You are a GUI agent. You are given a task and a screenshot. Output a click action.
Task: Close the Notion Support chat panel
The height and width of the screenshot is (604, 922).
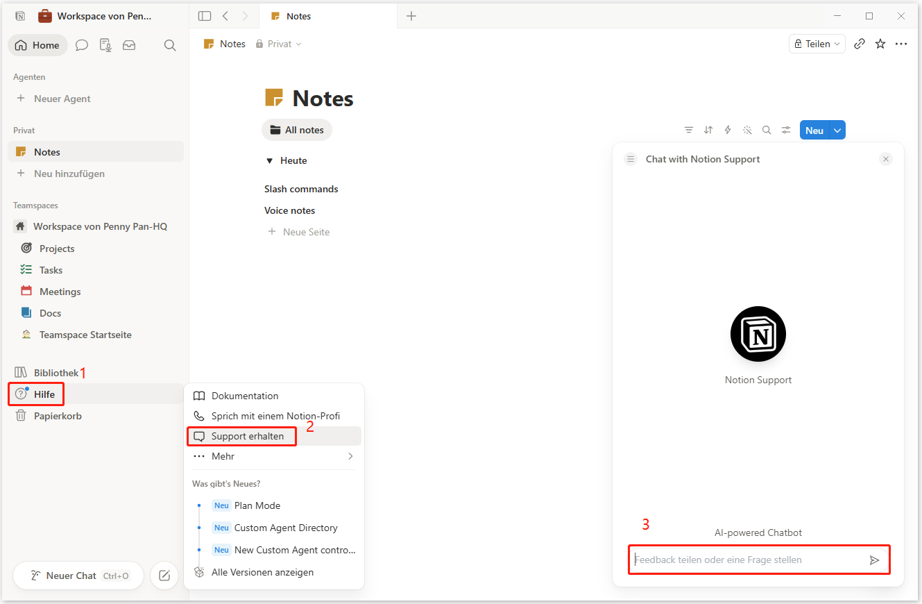pyautogui.click(x=886, y=159)
